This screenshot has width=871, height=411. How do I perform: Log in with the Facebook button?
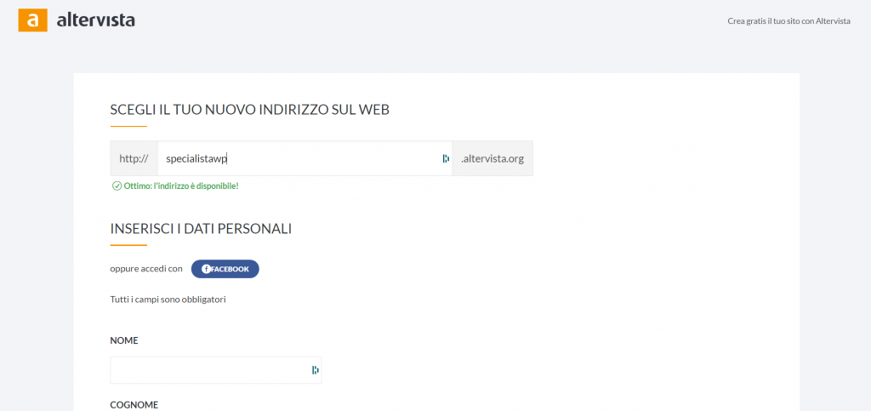225,269
